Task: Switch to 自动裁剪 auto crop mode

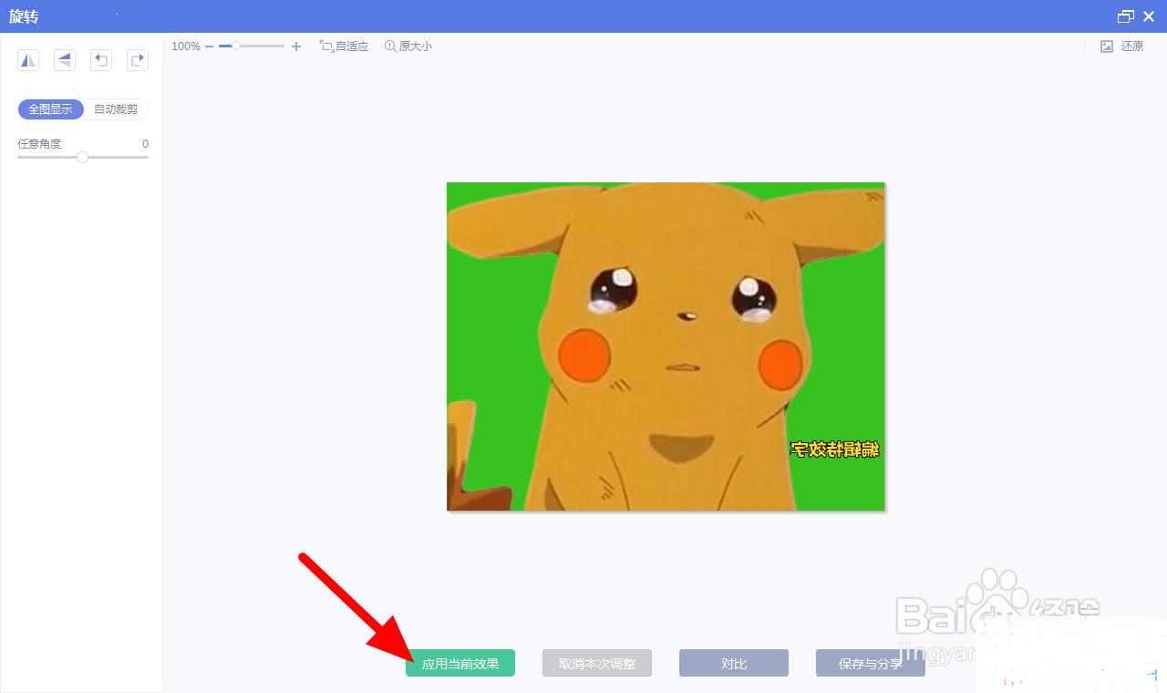Action: coord(116,109)
